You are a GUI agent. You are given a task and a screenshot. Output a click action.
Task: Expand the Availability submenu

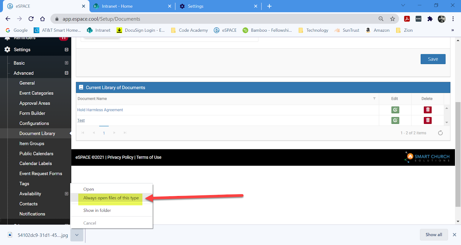67,194
